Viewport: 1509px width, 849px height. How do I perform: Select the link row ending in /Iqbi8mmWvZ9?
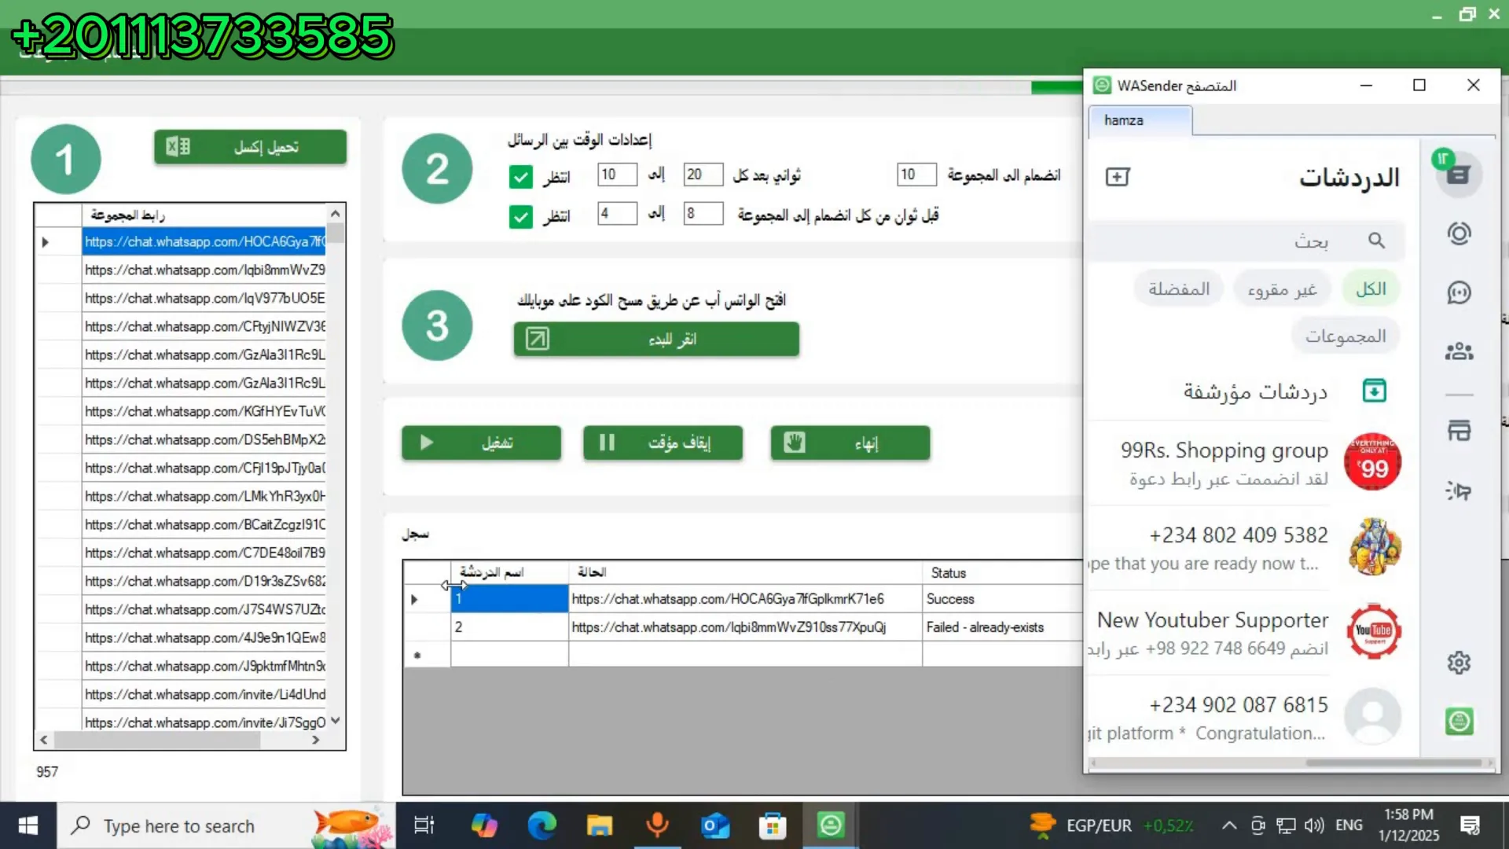coord(204,270)
